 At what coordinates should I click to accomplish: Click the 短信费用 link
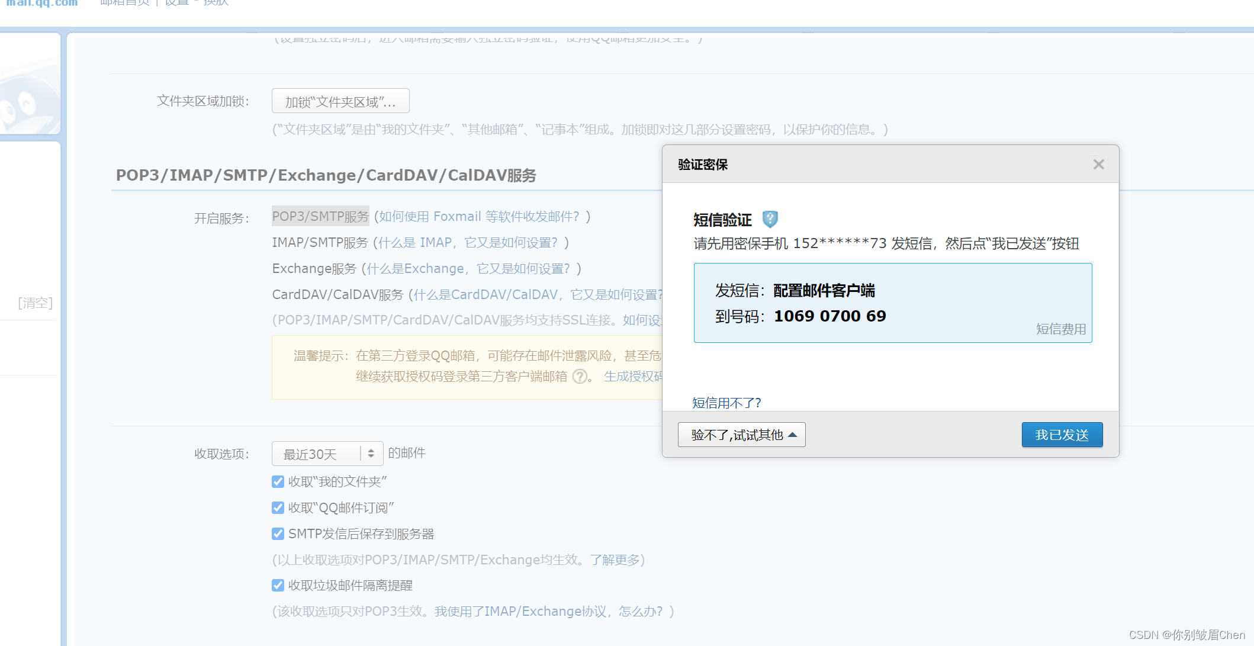coord(1061,329)
